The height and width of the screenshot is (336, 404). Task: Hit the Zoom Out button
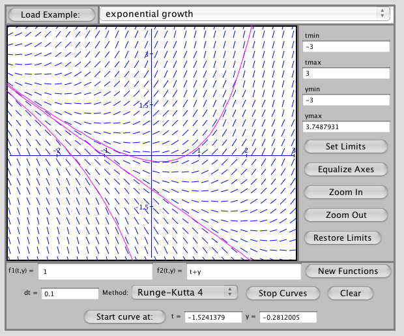click(345, 215)
